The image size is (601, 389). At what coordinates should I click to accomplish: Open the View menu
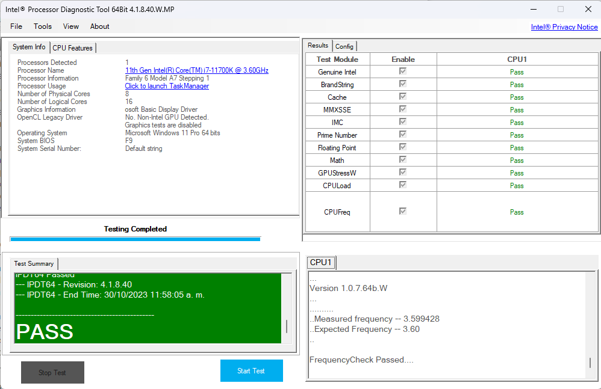[71, 26]
